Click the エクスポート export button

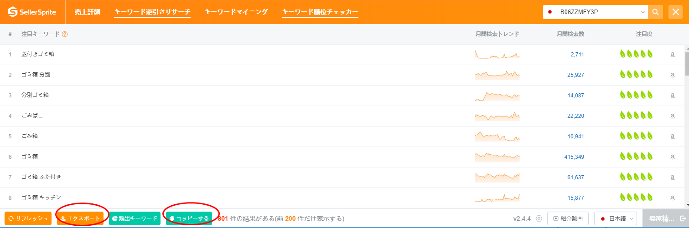click(80, 218)
